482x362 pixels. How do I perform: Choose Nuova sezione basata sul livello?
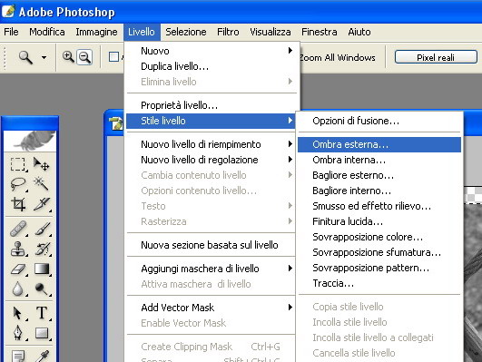pos(211,245)
